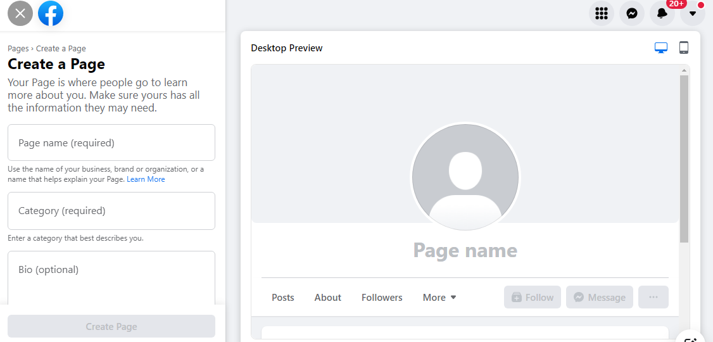Viewport: 713px width, 342px height.
Task: Click the Page name preview heading
Action: (465, 250)
